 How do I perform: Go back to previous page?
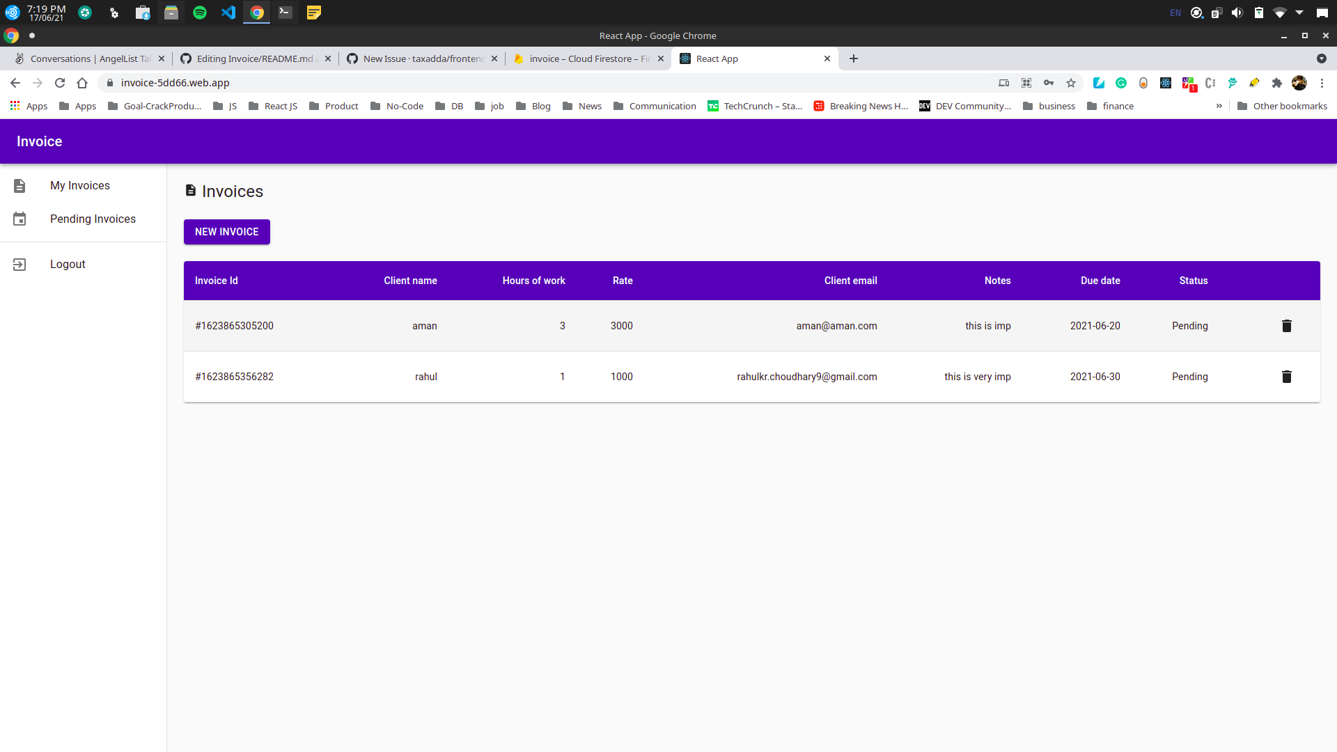pos(15,83)
